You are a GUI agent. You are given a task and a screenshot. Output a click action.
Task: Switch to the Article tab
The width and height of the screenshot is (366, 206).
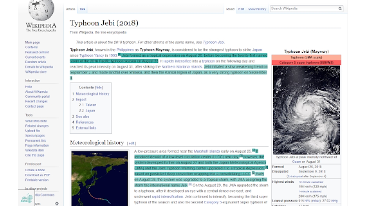coord(70,9)
